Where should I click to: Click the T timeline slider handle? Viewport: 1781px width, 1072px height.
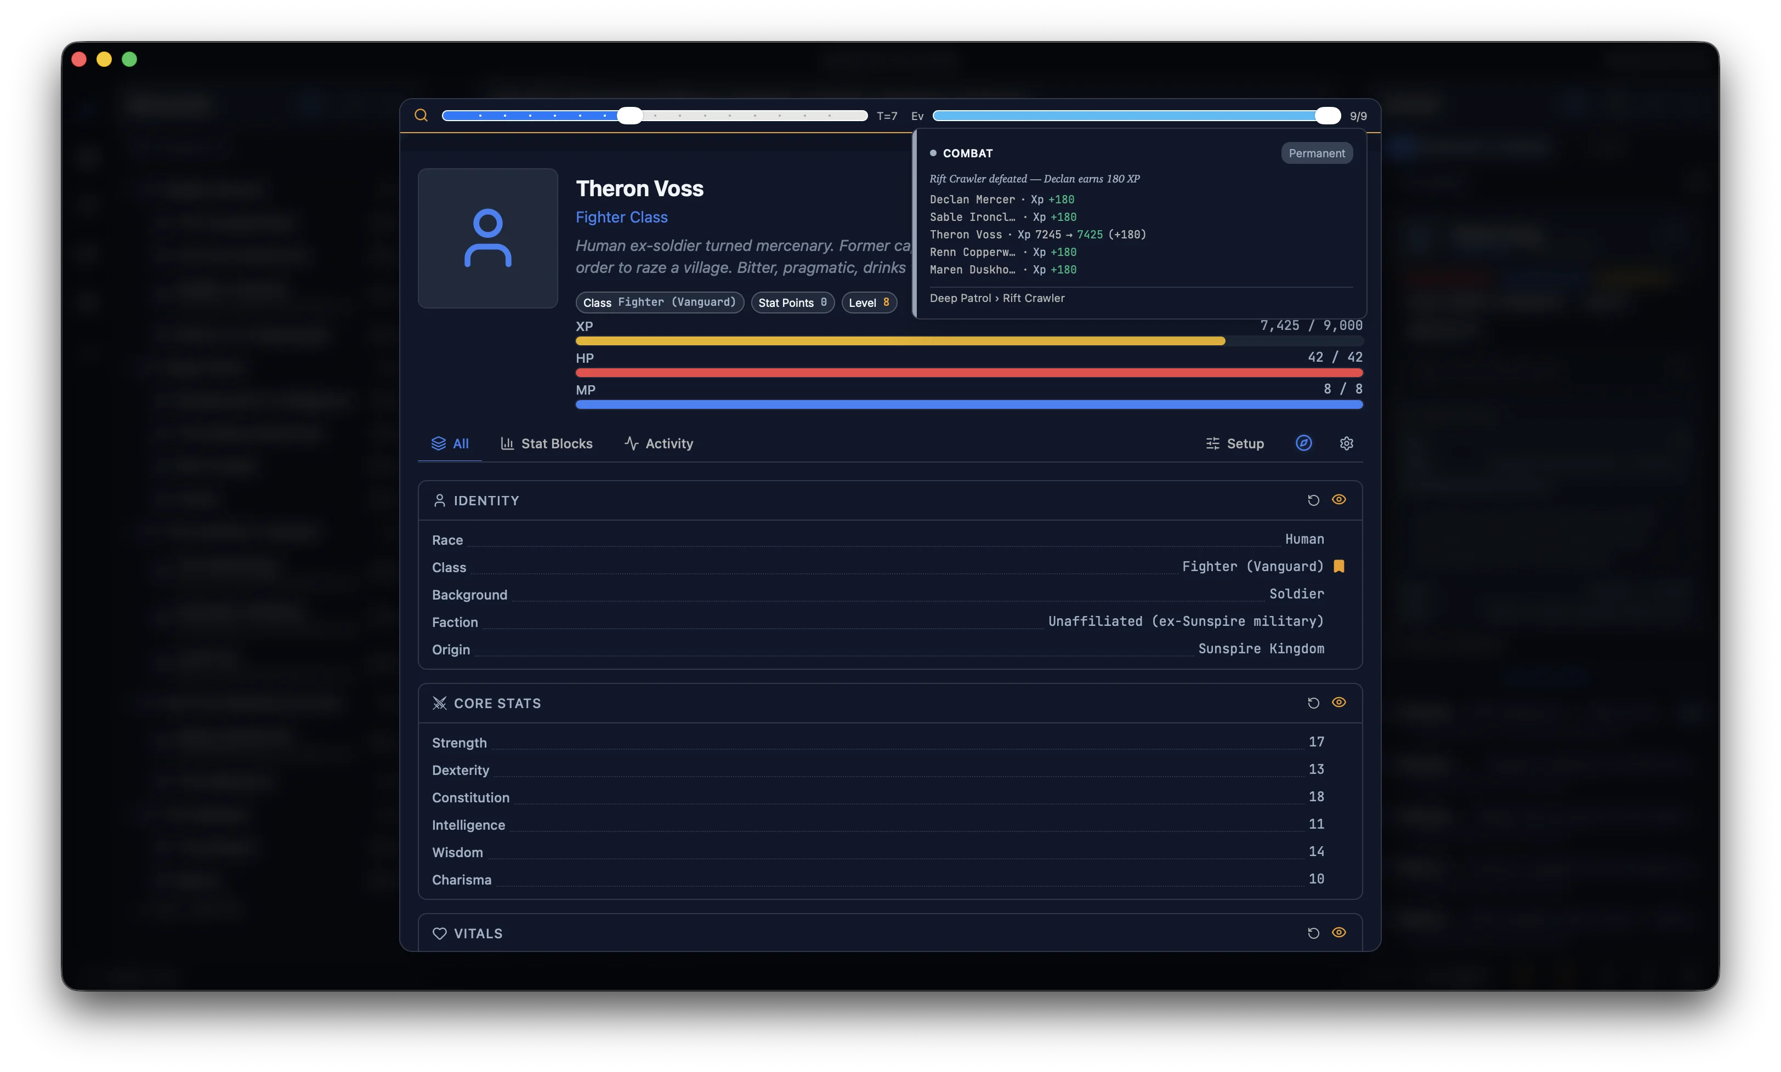(x=629, y=116)
